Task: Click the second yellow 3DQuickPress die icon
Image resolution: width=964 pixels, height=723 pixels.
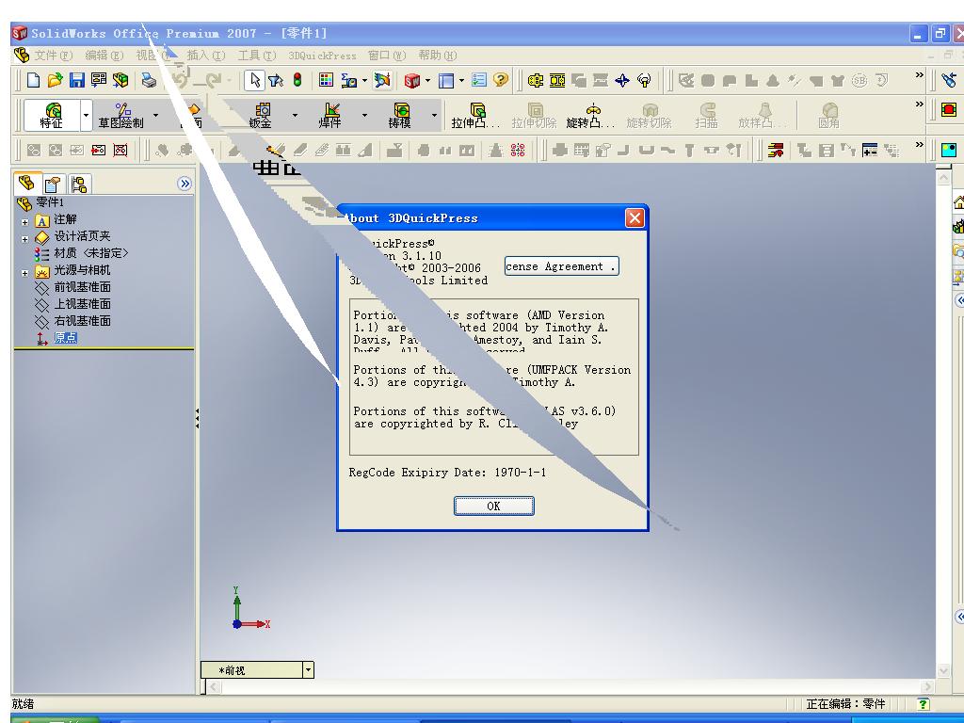Action: (557, 80)
